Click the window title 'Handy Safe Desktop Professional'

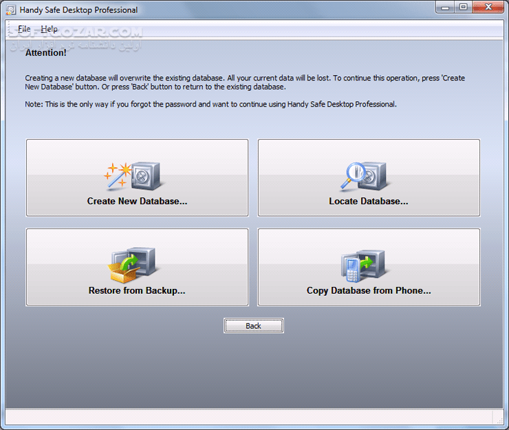tap(78, 10)
